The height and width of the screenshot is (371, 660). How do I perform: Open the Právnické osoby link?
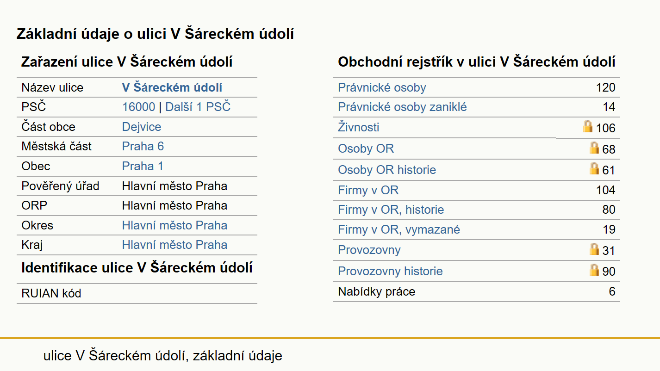point(382,87)
